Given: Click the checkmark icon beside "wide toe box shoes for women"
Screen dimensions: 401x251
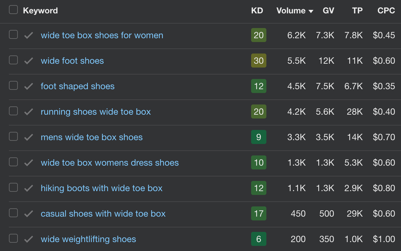Looking at the screenshot, I should (28, 35).
